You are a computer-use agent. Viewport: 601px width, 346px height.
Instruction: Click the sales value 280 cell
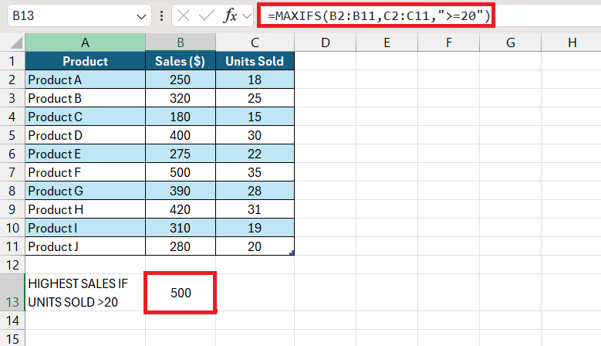tap(181, 246)
